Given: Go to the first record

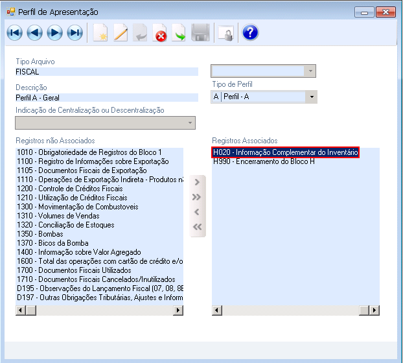Looking at the screenshot, I should (x=14, y=33).
